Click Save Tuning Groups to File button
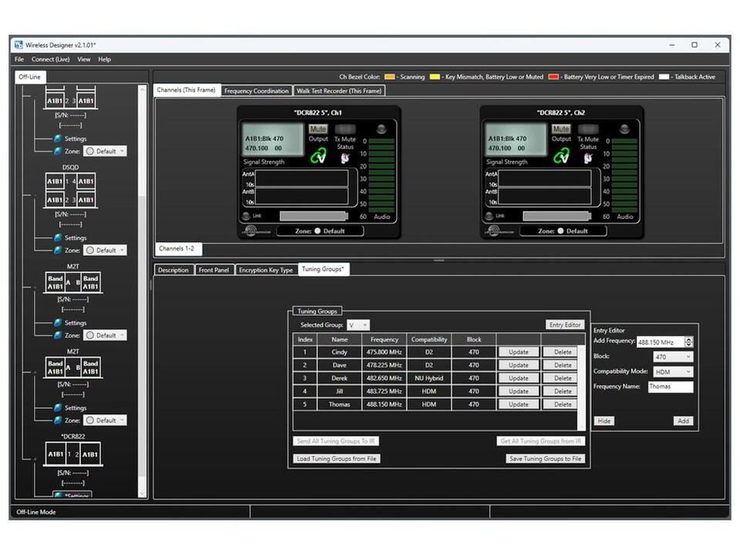The width and height of the screenshot is (740, 555). pos(546,459)
